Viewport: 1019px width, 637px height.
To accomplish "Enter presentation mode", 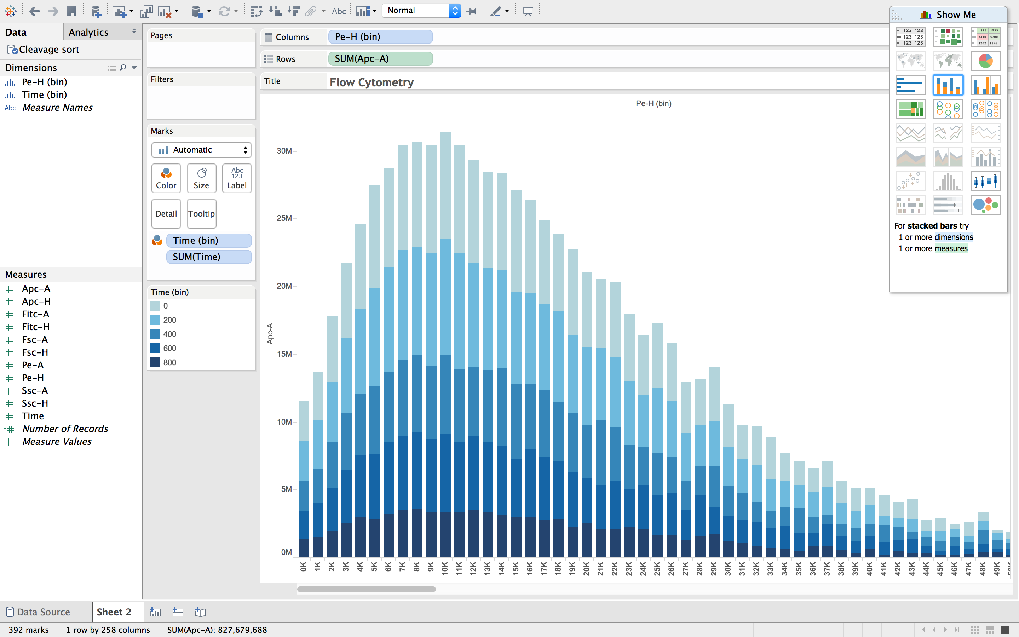I will tap(528, 11).
